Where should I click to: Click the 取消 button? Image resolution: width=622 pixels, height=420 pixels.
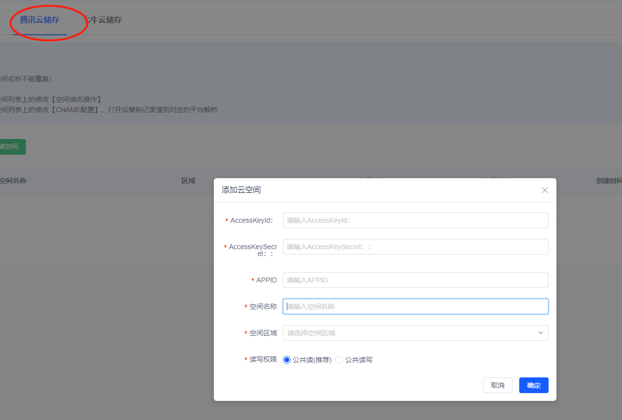click(498, 385)
